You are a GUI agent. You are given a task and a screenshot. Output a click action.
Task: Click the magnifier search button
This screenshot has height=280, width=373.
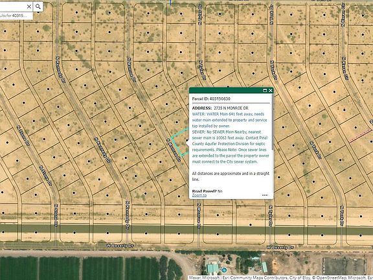pyautogui.click(x=38, y=6)
